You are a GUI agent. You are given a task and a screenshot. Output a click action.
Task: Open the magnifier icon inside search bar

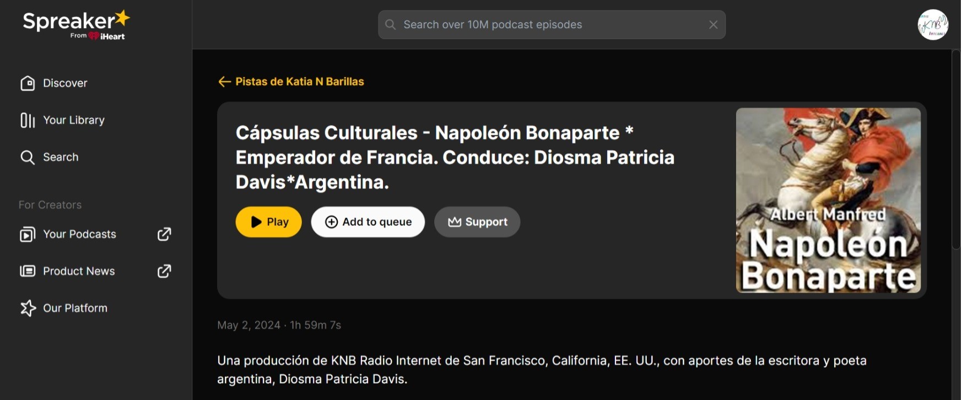[x=391, y=25]
